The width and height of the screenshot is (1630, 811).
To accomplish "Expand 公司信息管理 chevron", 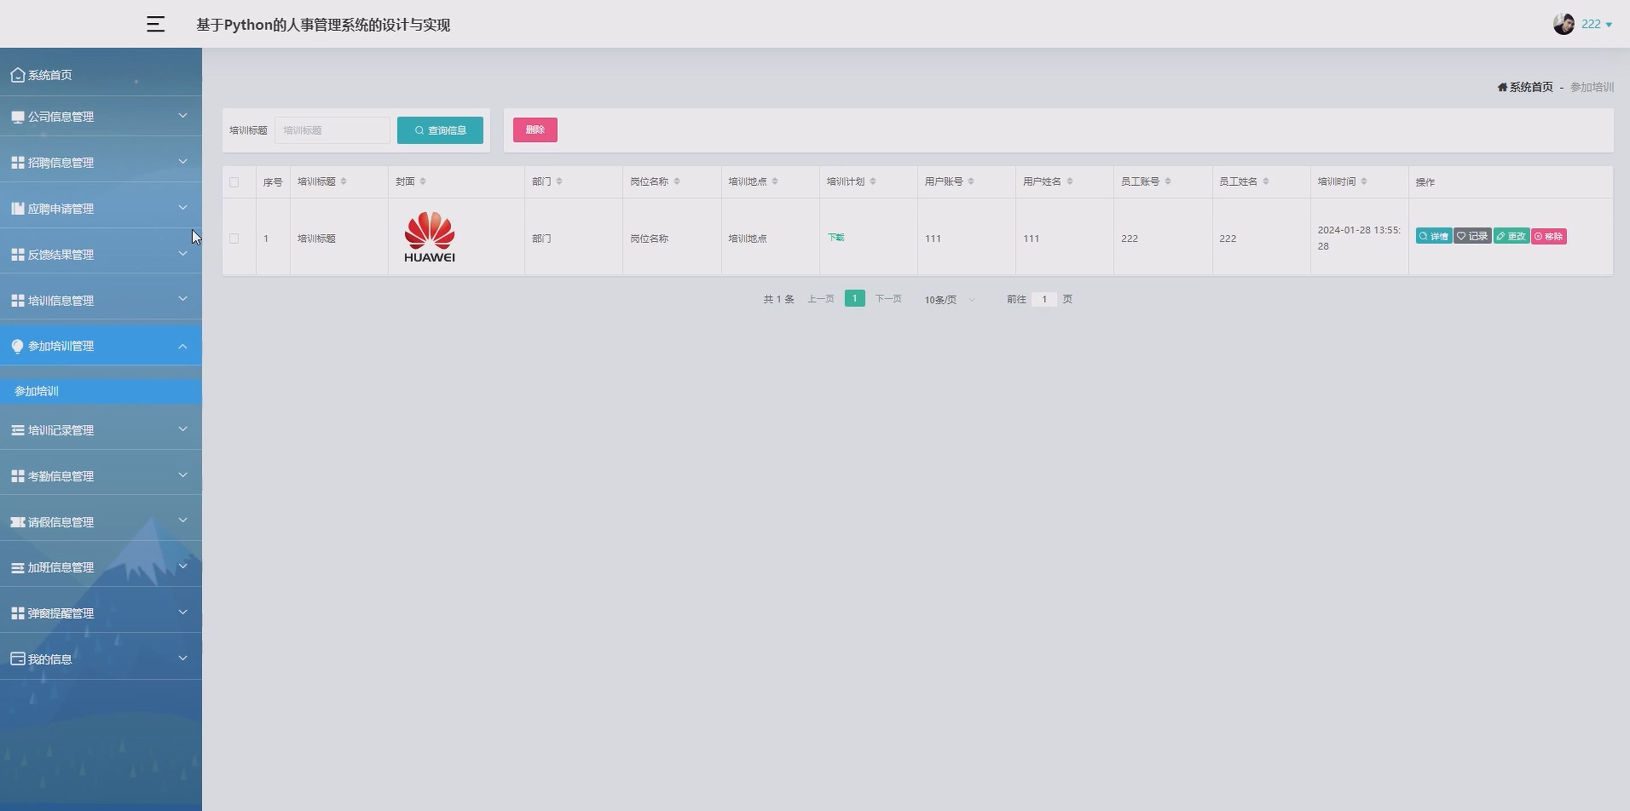I will pos(183,116).
